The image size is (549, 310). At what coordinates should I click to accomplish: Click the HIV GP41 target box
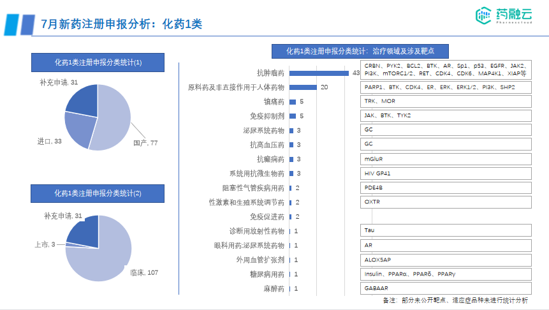(x=446, y=173)
